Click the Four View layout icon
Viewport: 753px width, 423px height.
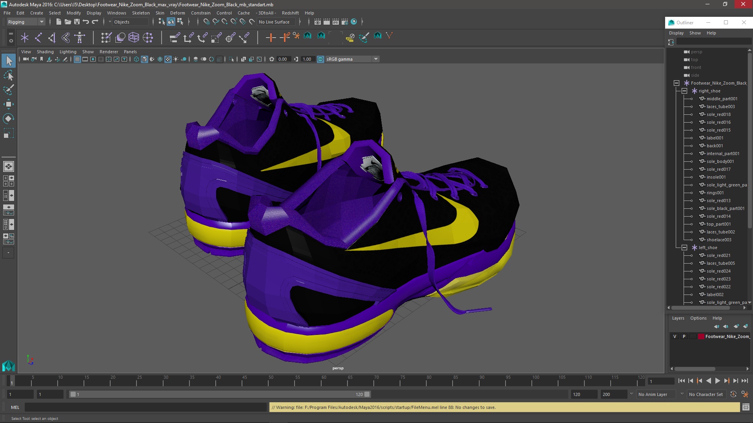click(9, 181)
